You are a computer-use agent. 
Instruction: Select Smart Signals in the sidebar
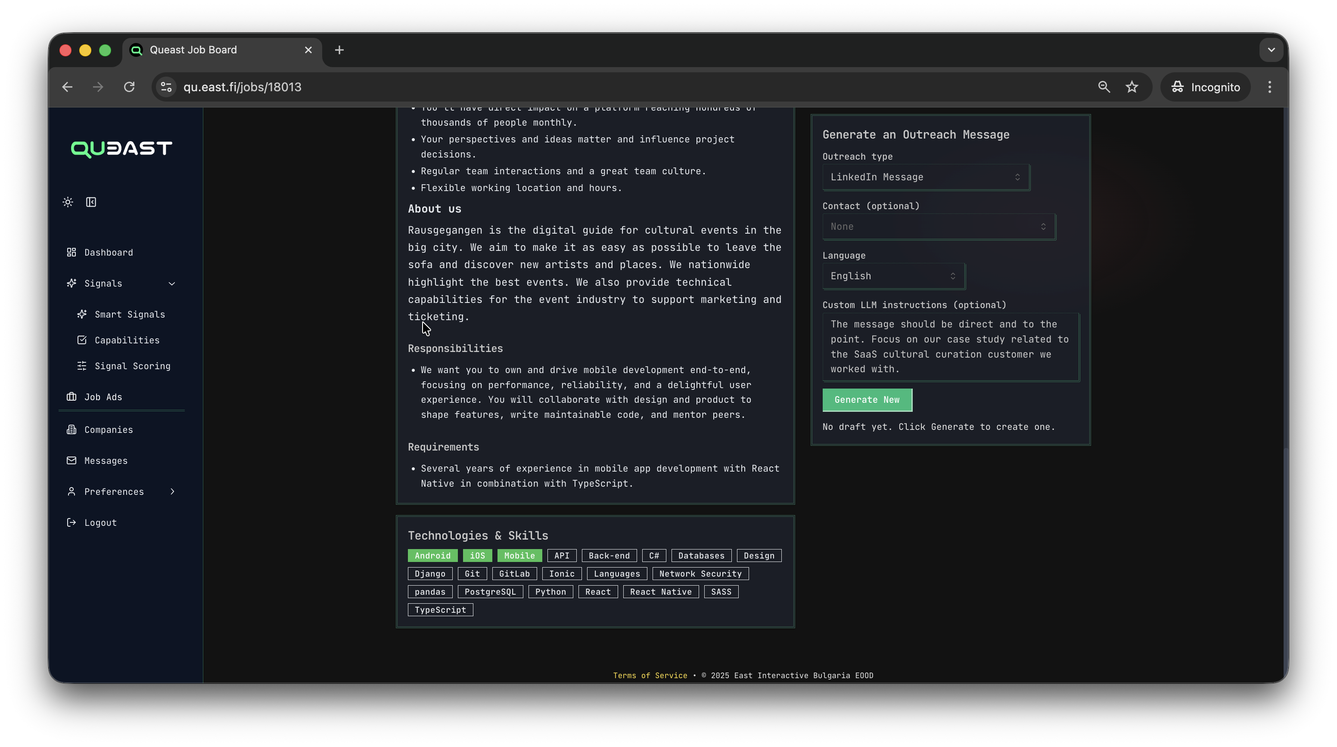tap(129, 314)
